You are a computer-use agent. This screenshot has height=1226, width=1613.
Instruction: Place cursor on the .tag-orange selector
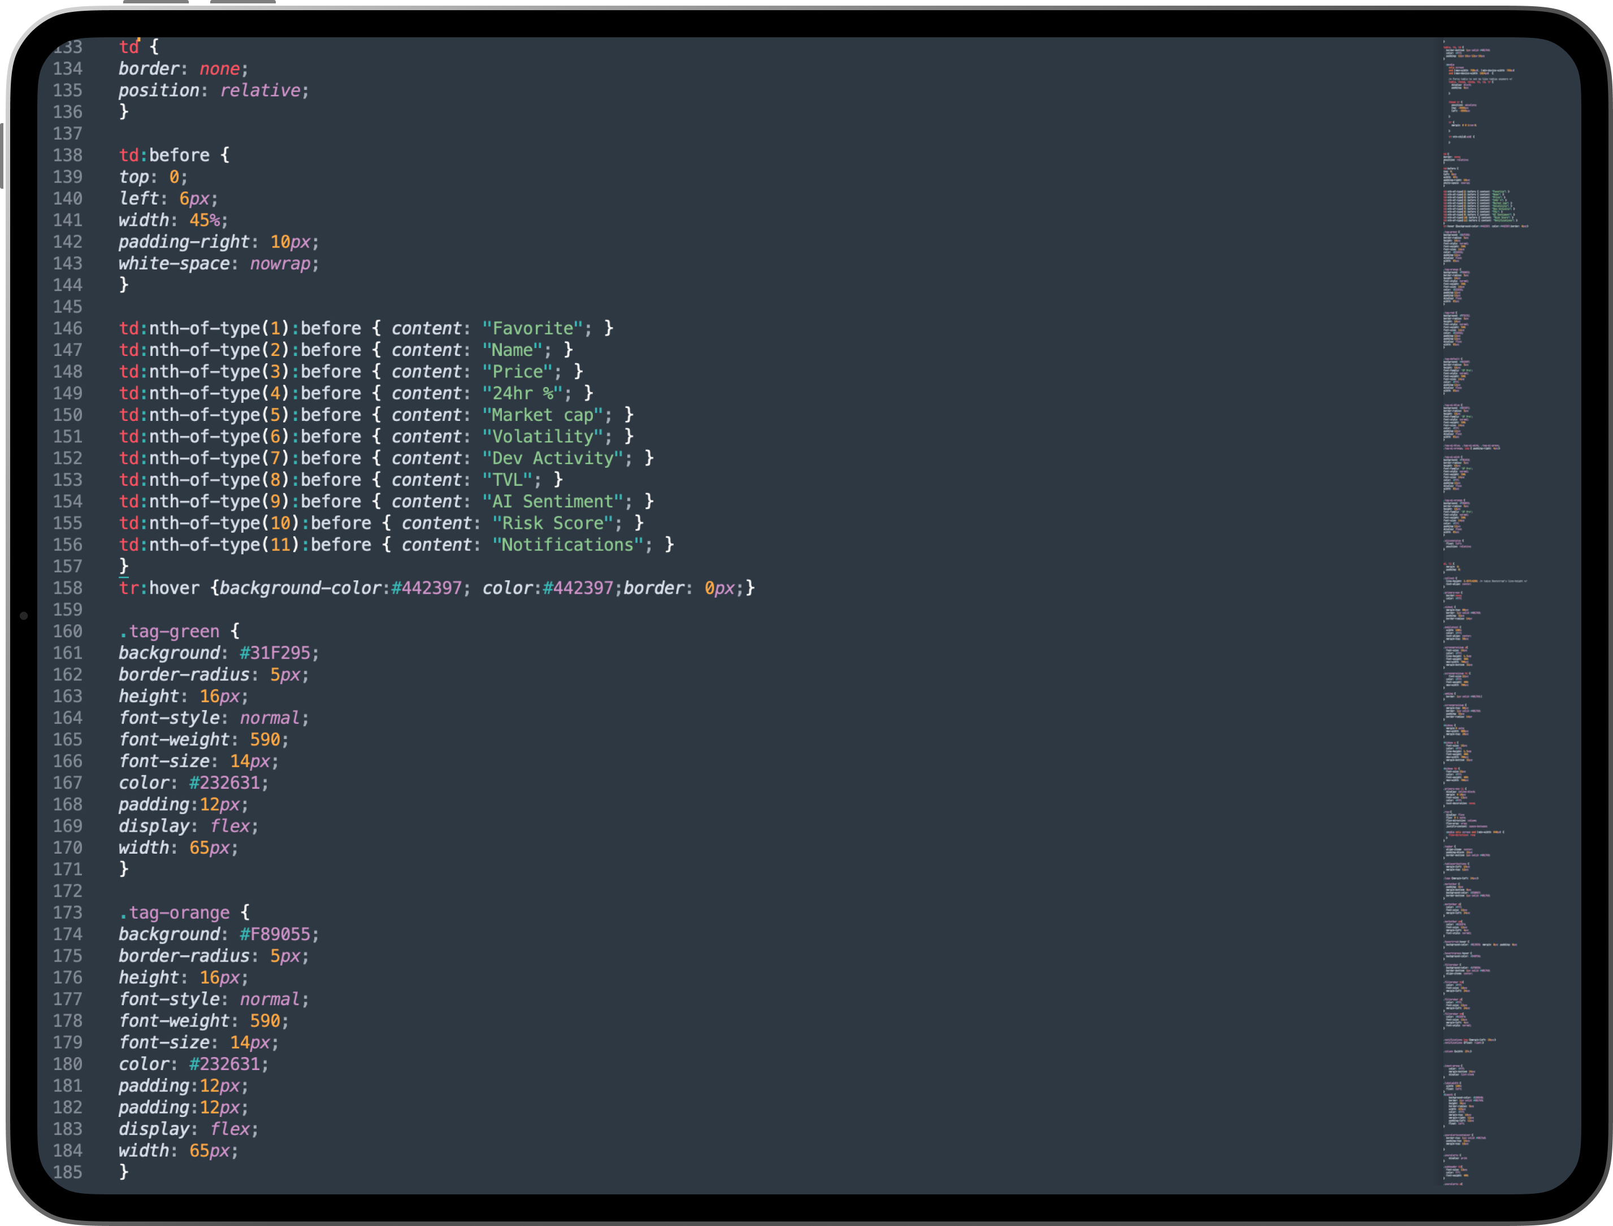click(175, 913)
